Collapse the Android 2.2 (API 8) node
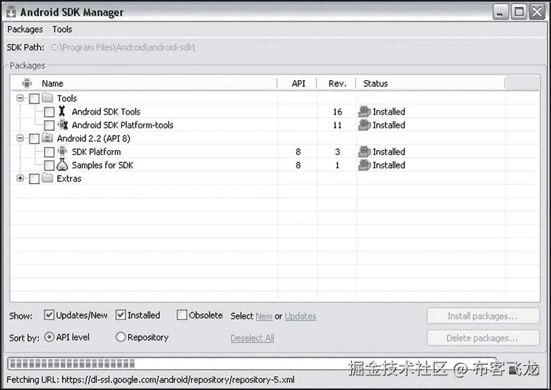The height and width of the screenshot is (390, 551). 21,138
